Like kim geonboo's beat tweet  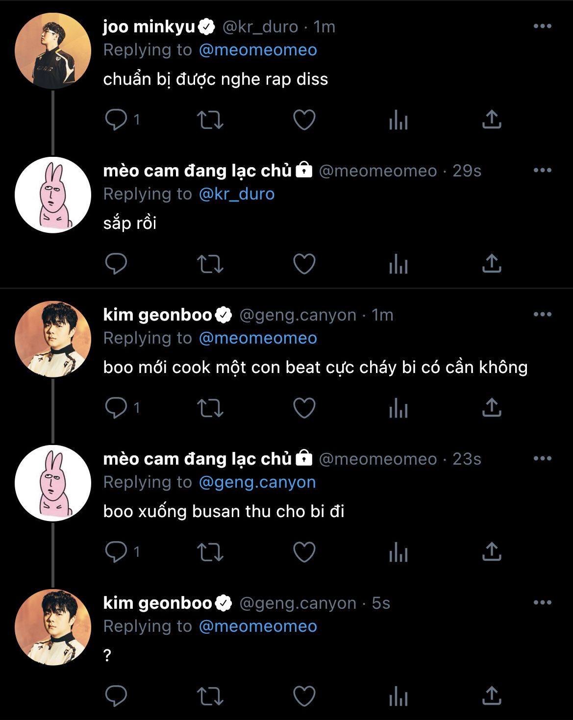click(x=304, y=408)
